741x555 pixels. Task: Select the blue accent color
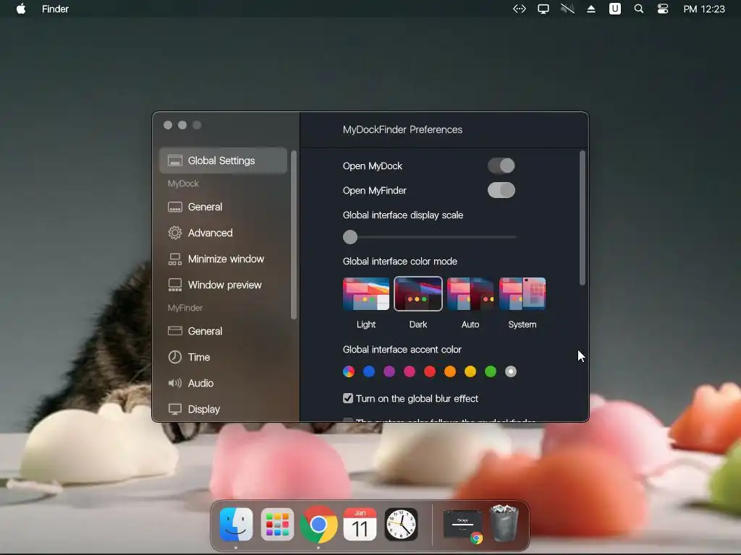coord(369,371)
